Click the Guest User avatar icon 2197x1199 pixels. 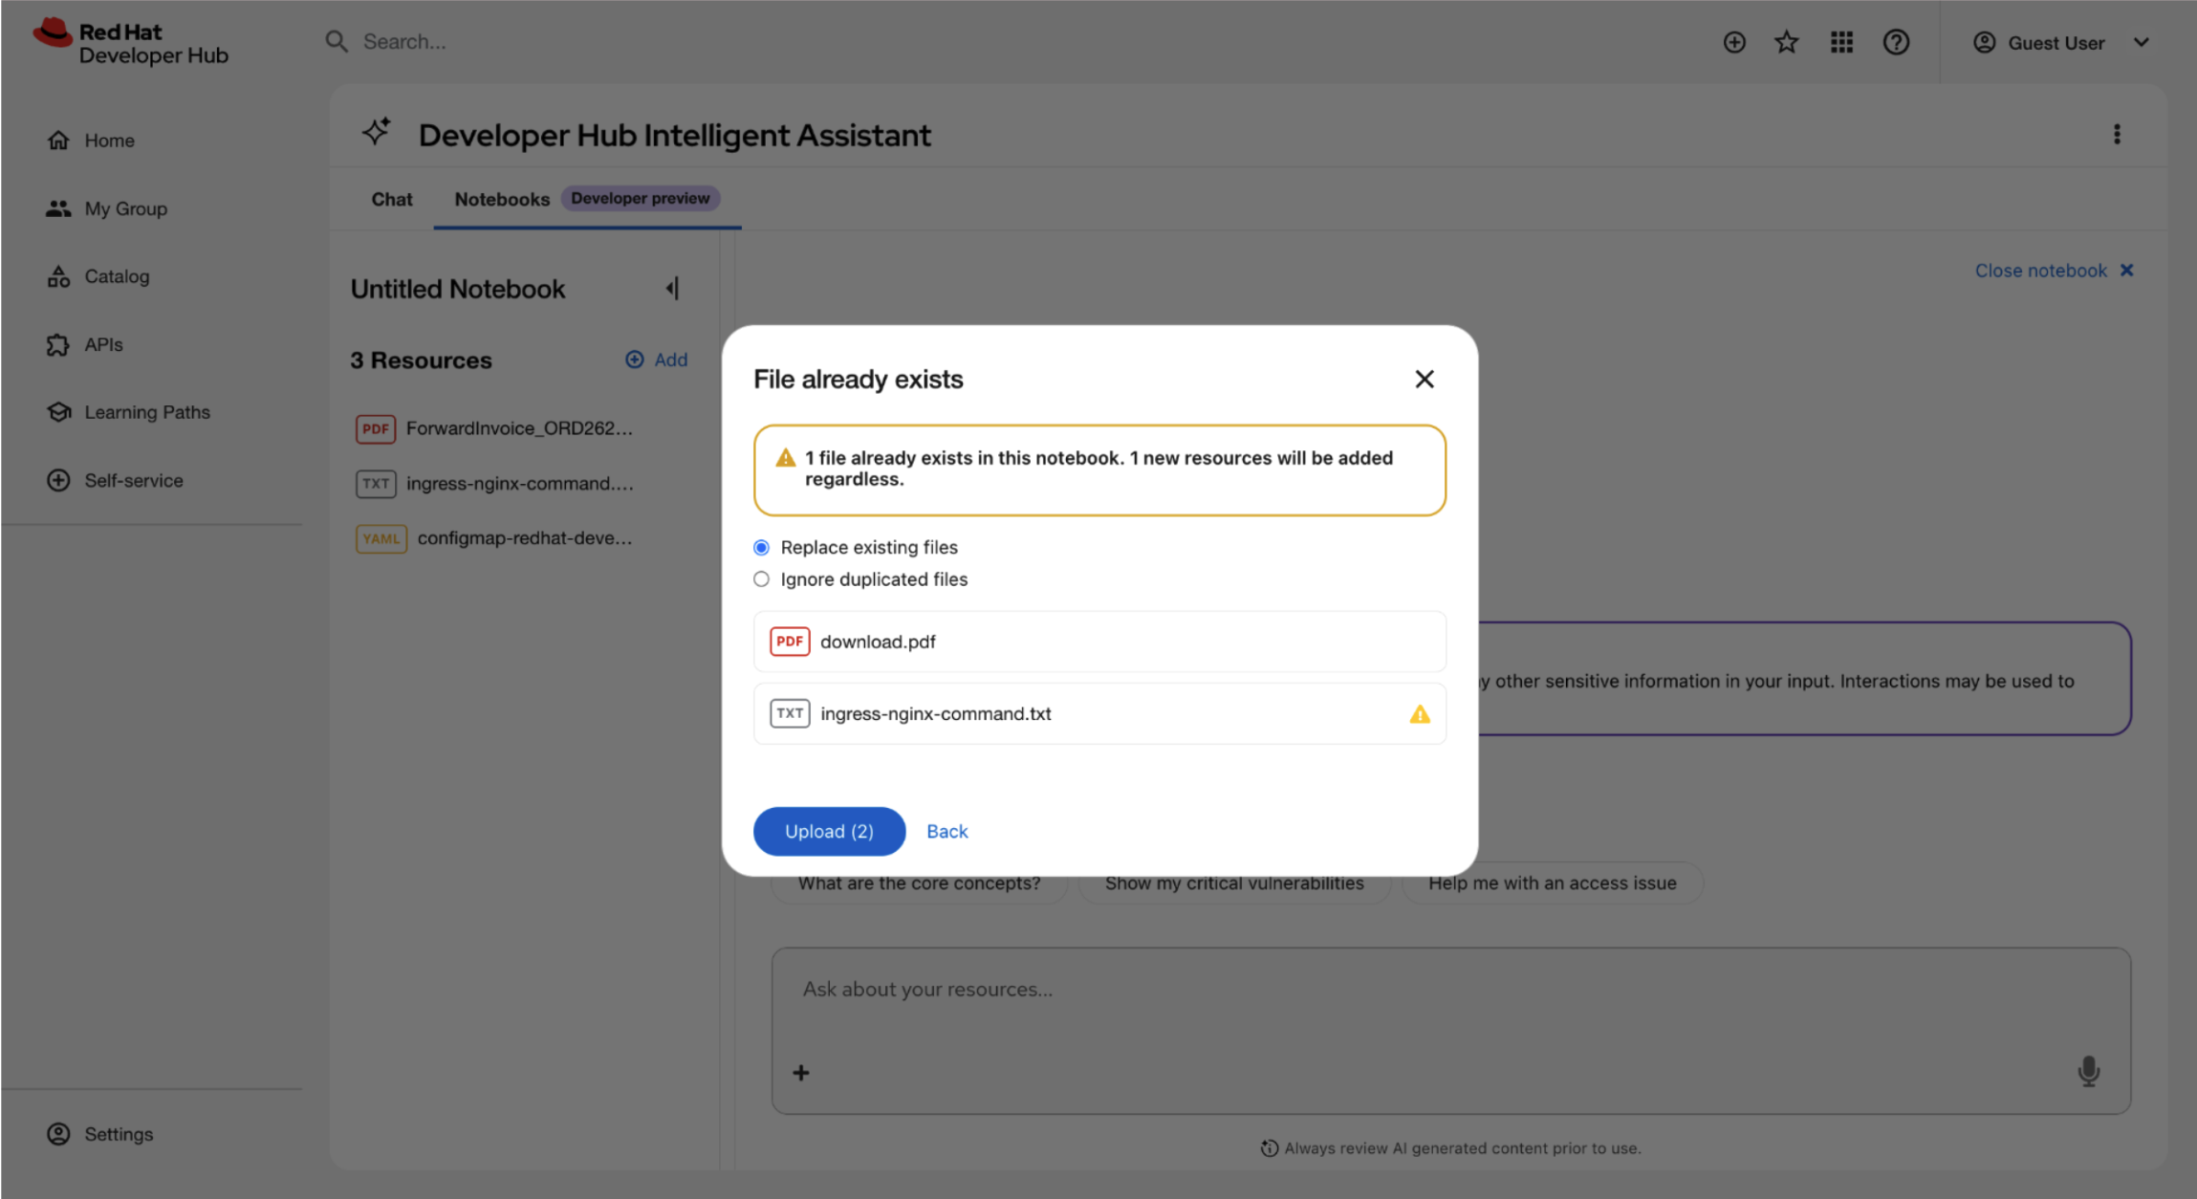[1985, 42]
